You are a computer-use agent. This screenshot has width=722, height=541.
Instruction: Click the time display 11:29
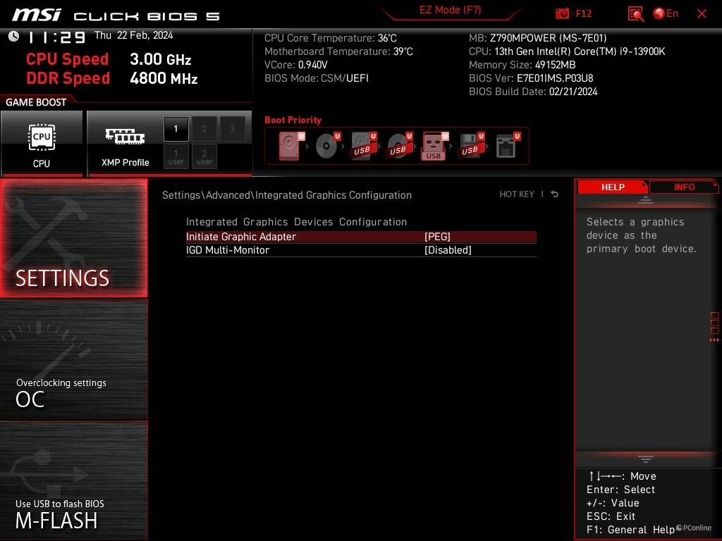tap(56, 37)
